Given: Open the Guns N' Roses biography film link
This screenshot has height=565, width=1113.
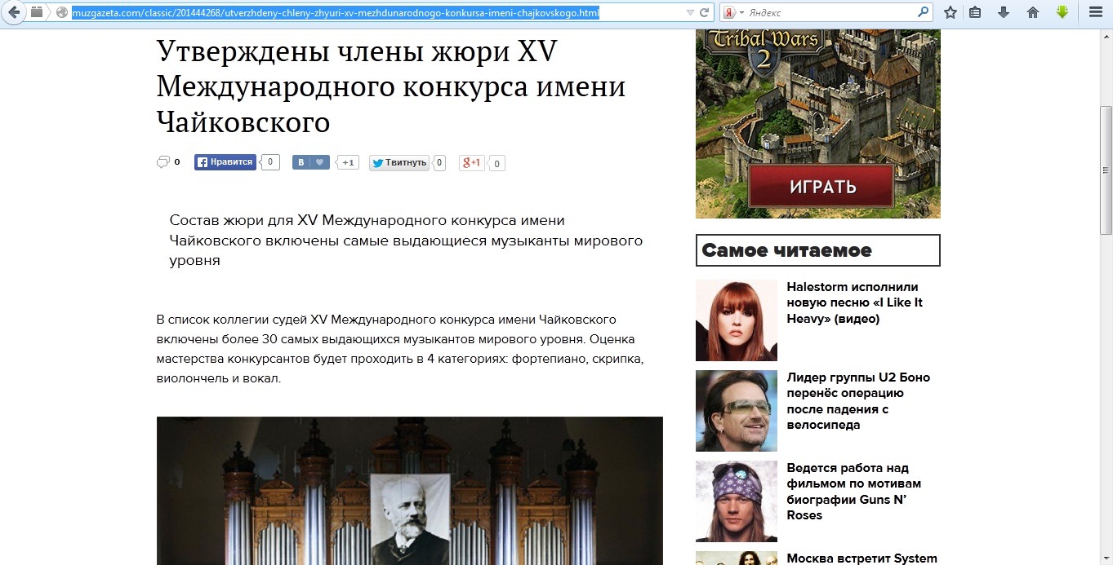Looking at the screenshot, I should click(x=854, y=492).
